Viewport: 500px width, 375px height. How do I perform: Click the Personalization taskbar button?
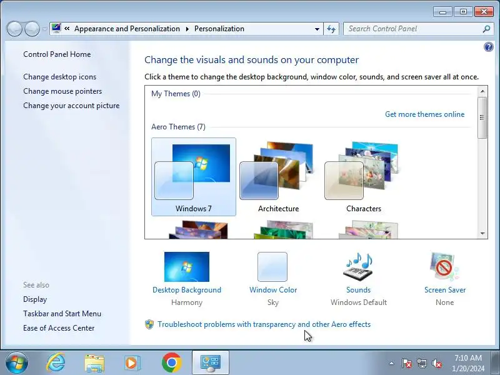click(x=210, y=362)
